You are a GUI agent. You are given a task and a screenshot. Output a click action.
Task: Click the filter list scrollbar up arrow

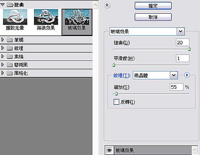pos(95,5)
